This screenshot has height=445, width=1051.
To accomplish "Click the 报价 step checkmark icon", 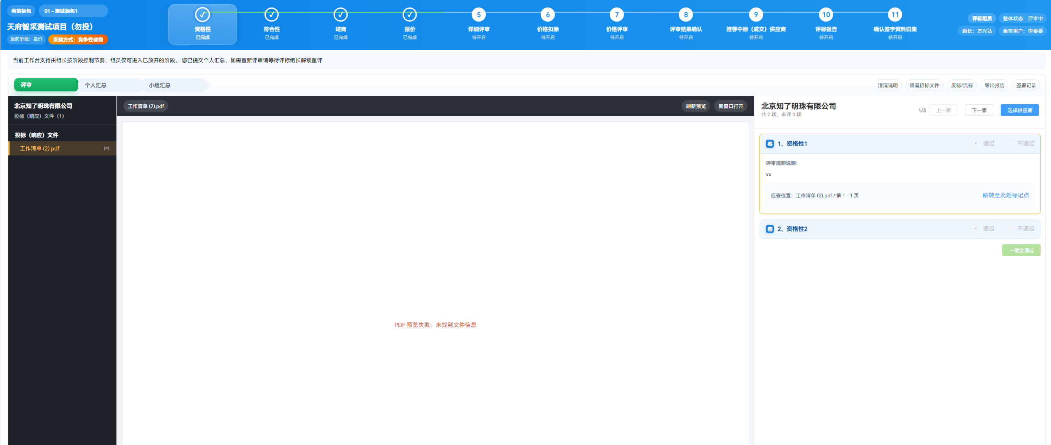I will pos(410,15).
